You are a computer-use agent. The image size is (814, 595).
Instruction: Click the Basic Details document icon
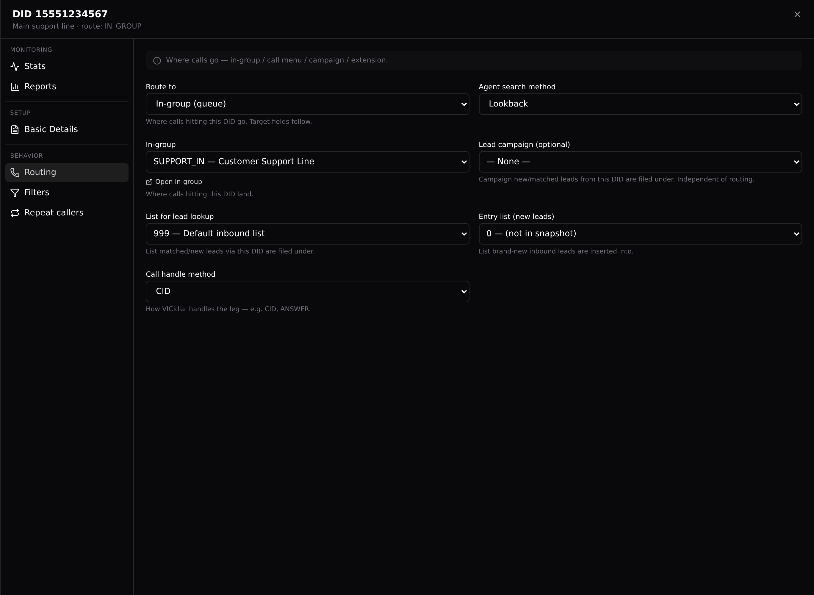coord(15,129)
